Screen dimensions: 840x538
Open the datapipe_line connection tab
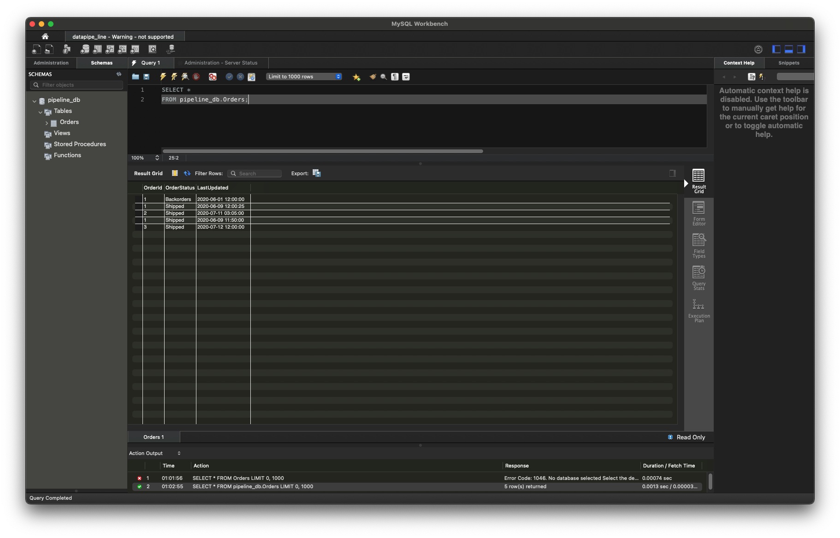click(123, 36)
